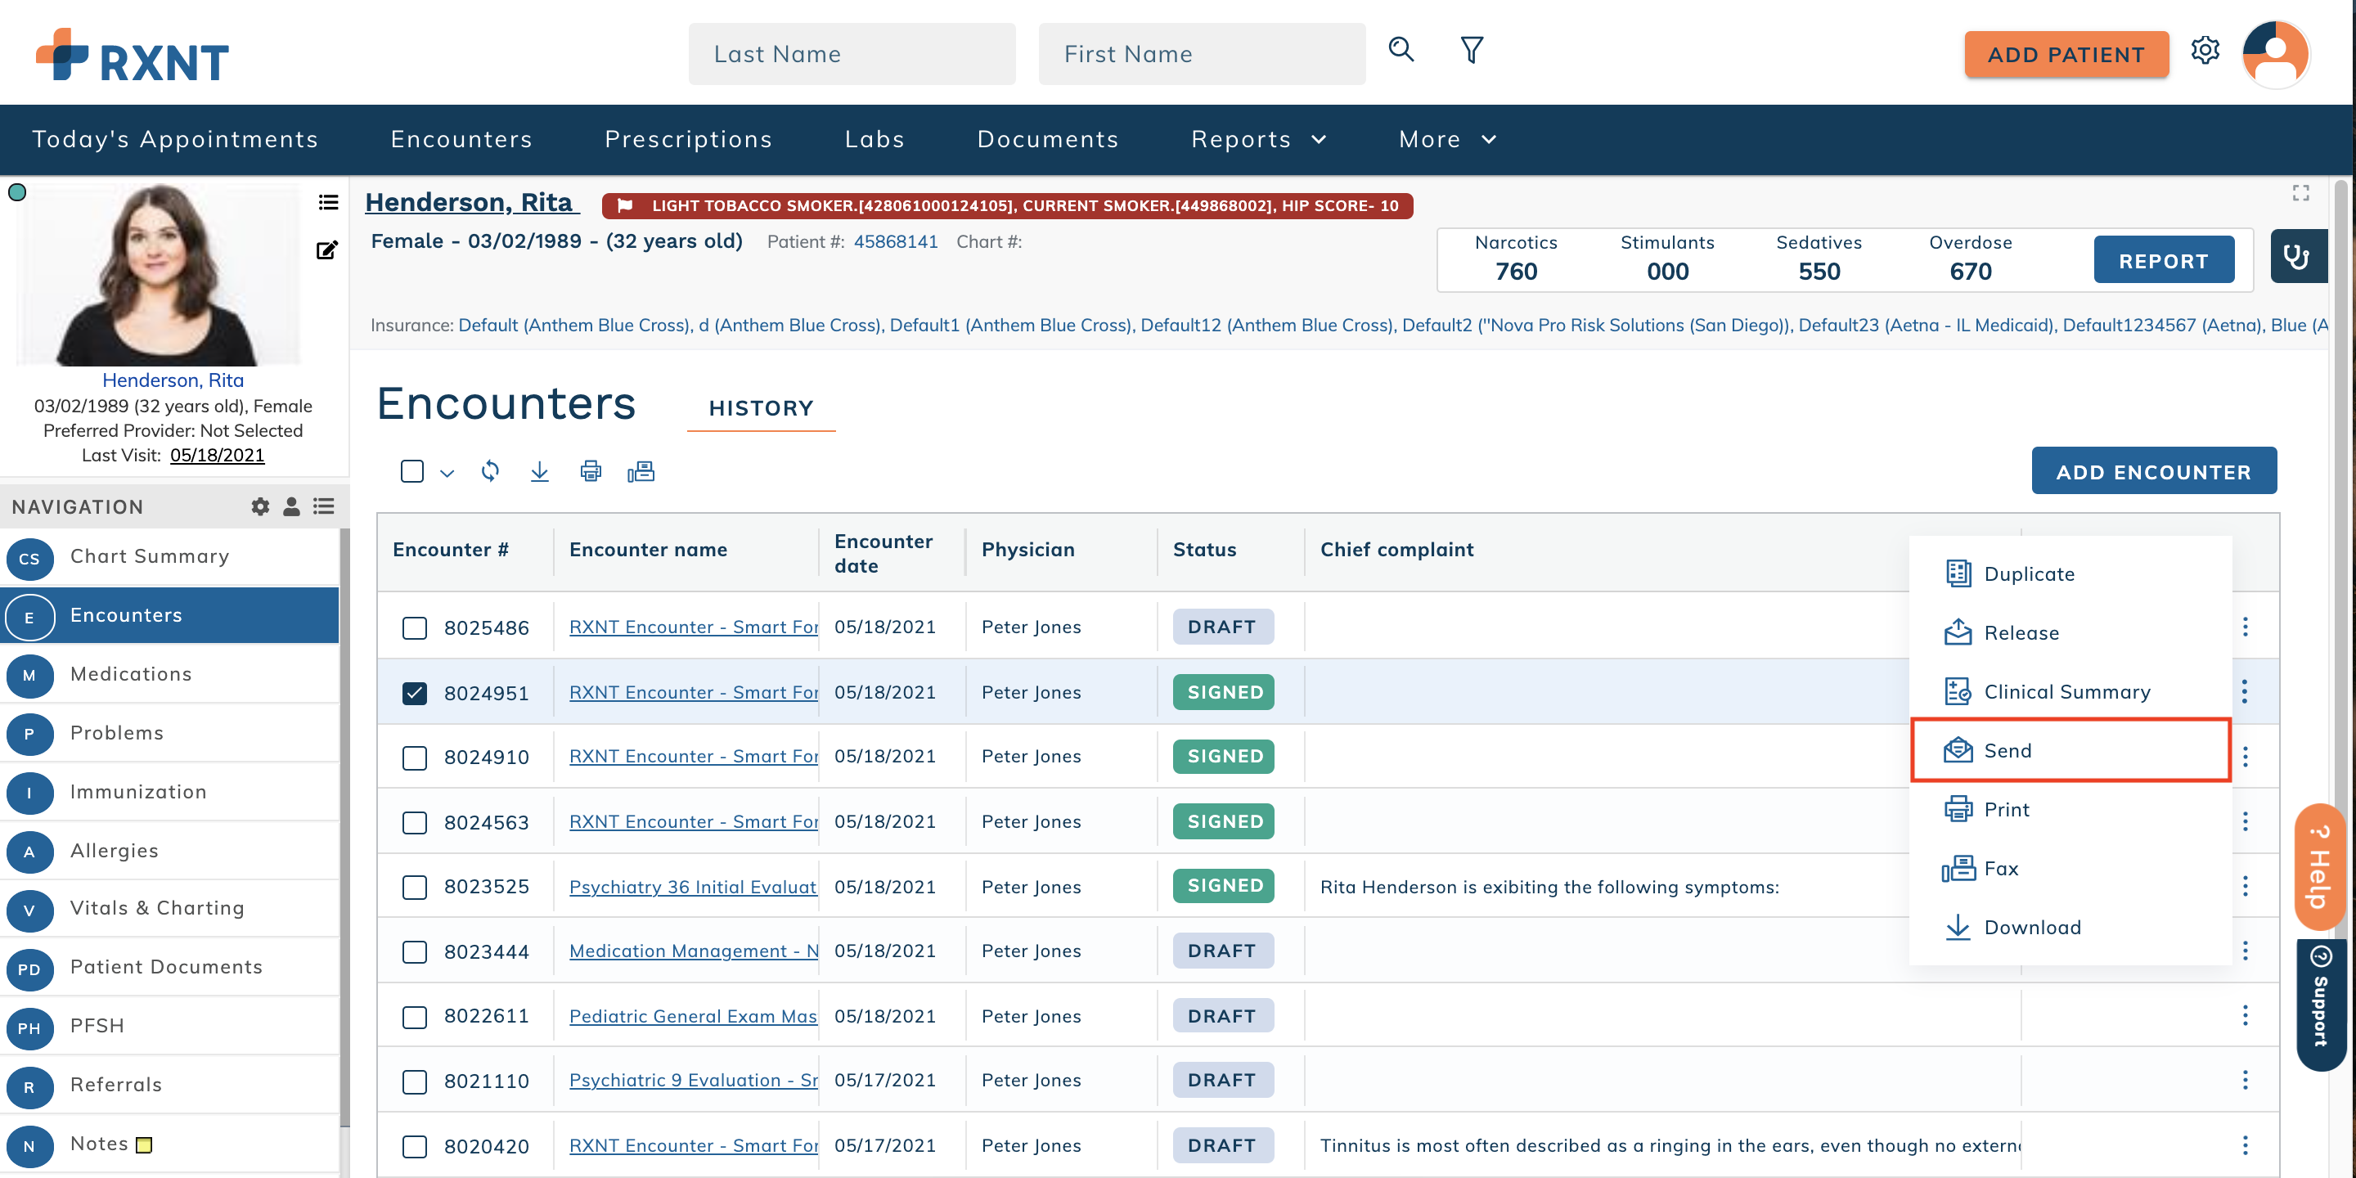Click the patient photo thumbnail
The image size is (2356, 1178).
click(160, 274)
